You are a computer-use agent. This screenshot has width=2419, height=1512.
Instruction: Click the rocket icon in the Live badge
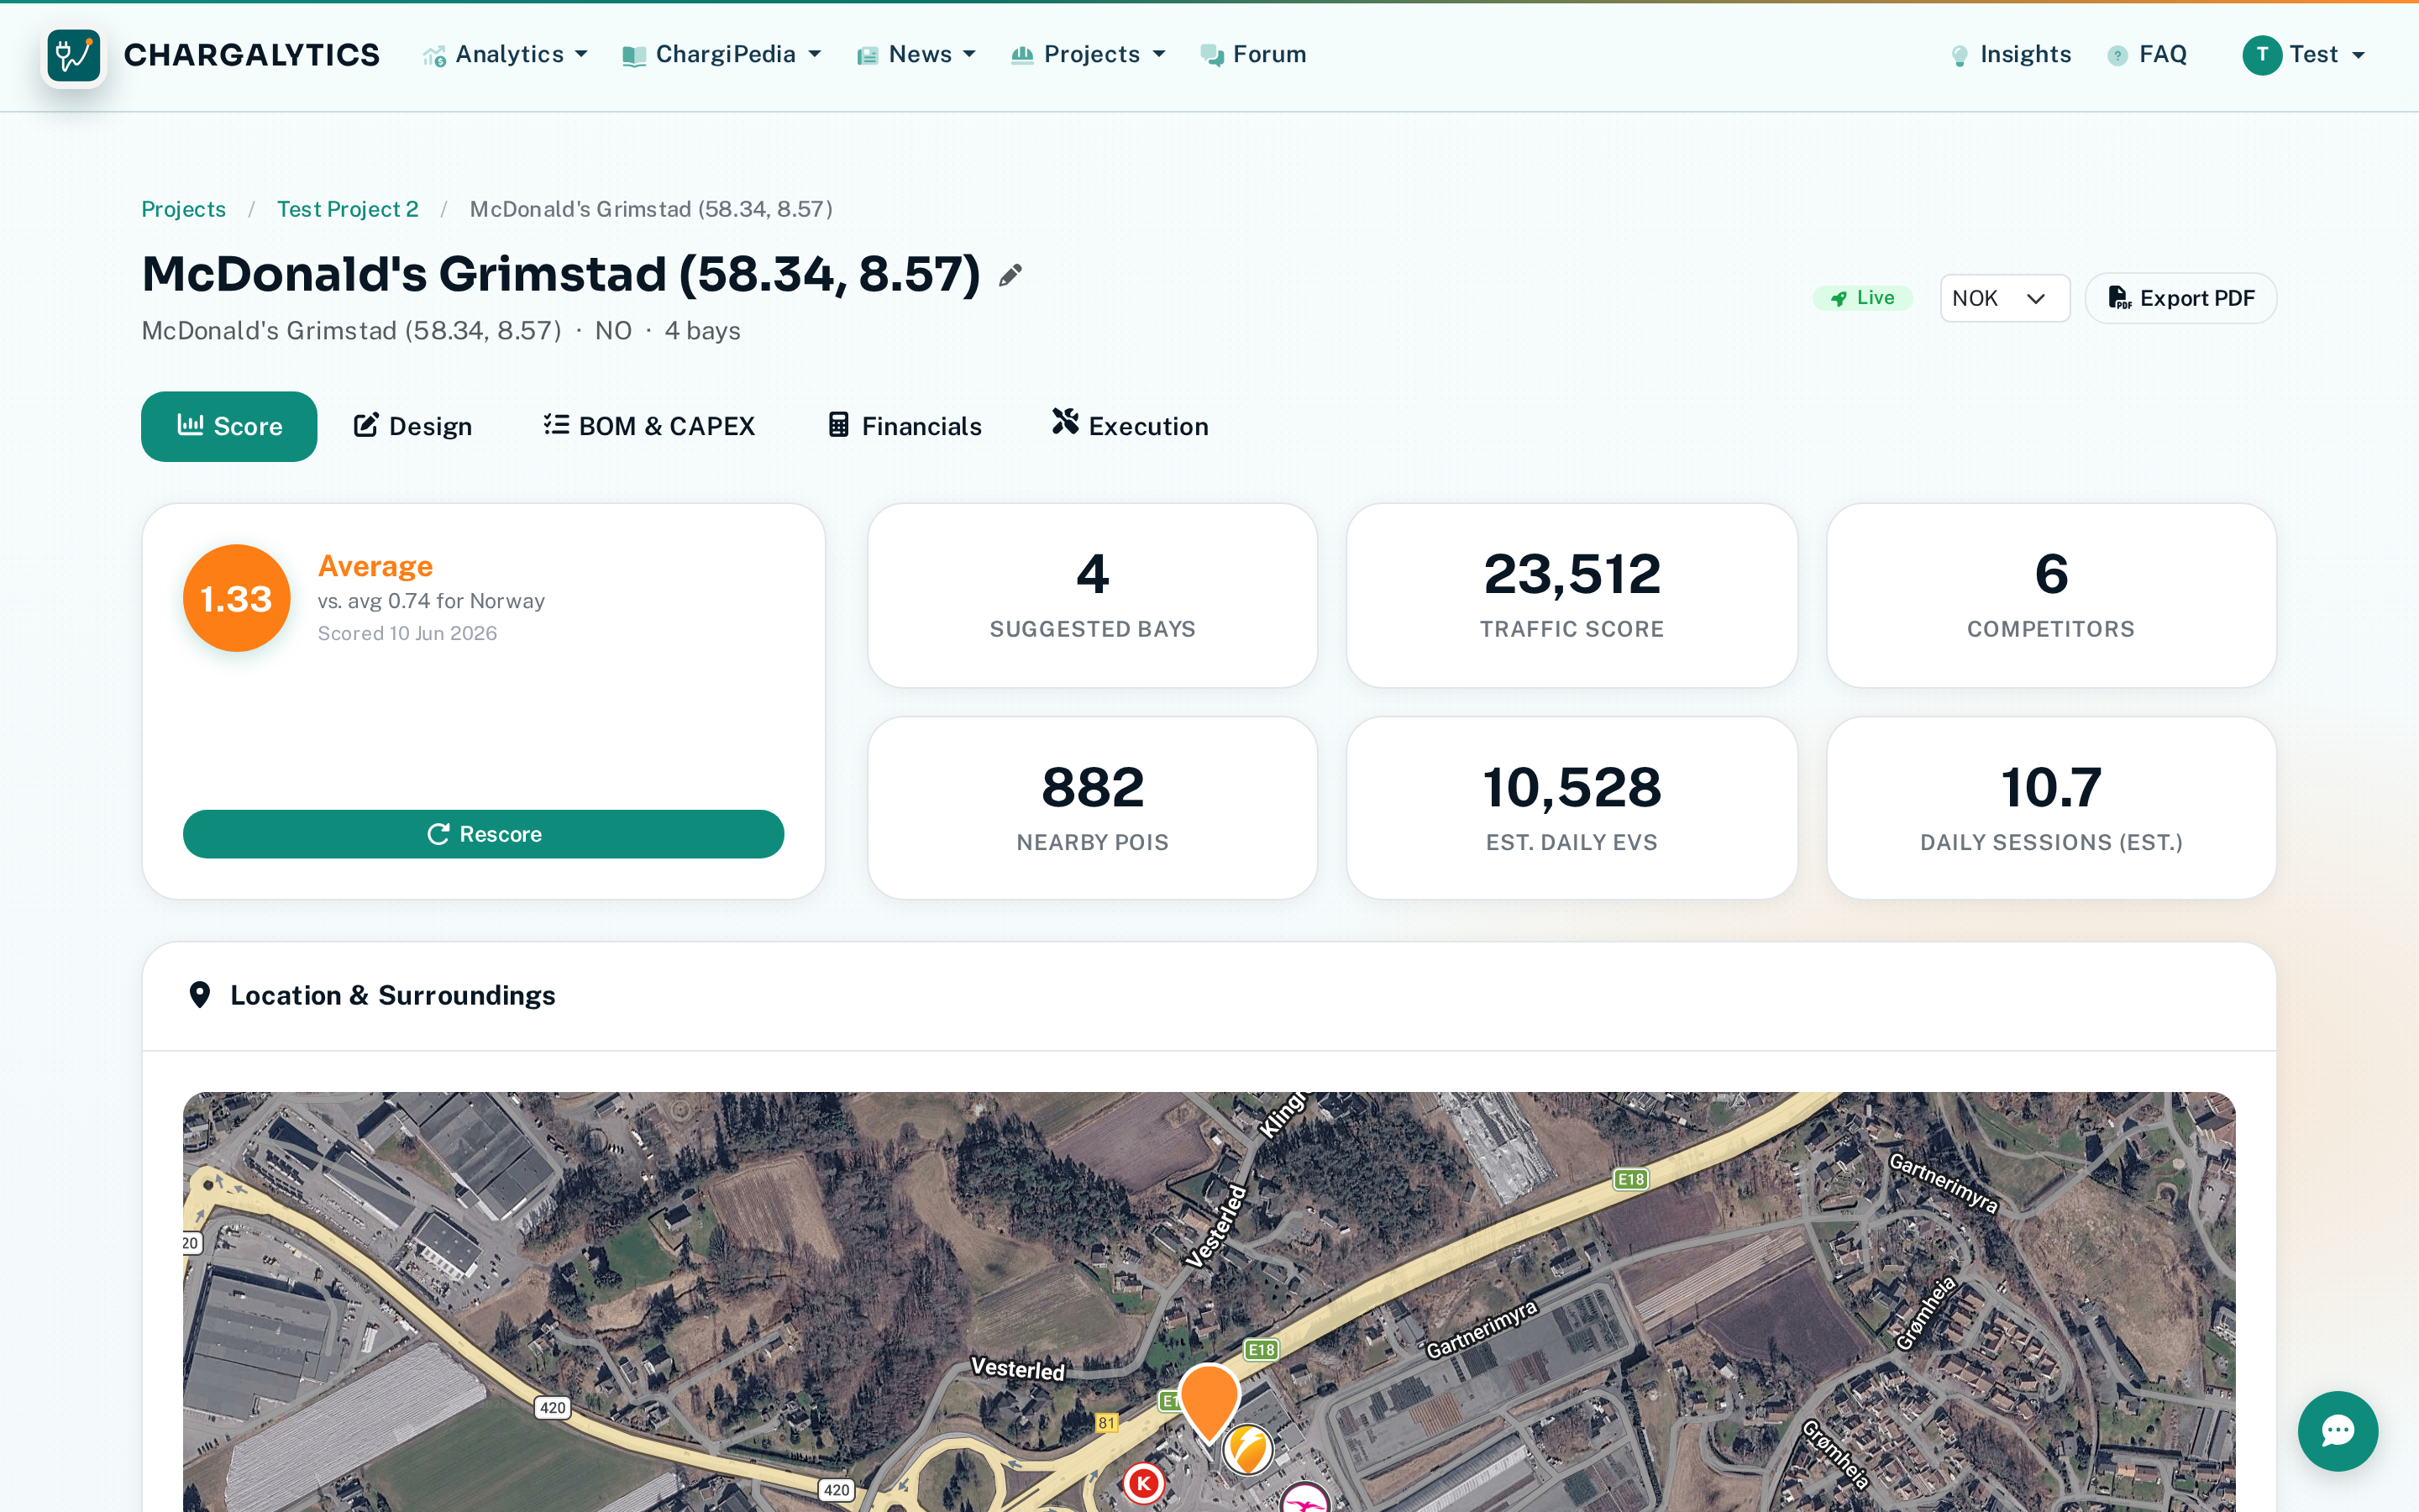(x=1839, y=298)
